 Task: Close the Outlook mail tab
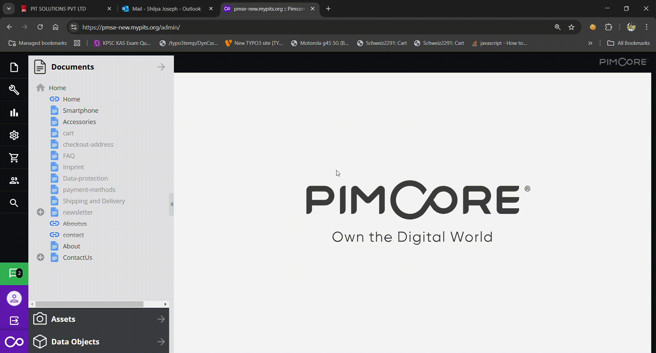[211, 9]
